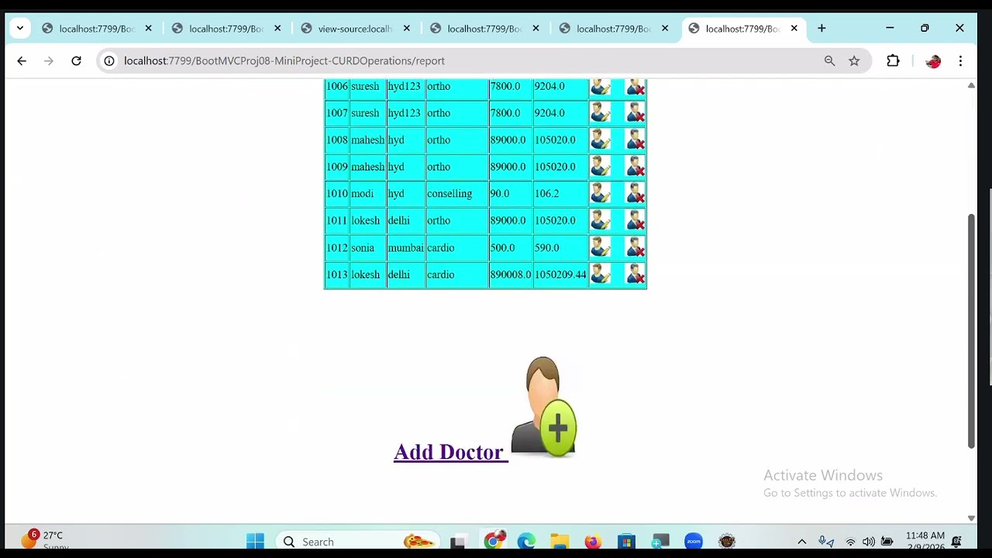992x558 pixels.
Task: Reload the current report page
Action: tap(76, 60)
